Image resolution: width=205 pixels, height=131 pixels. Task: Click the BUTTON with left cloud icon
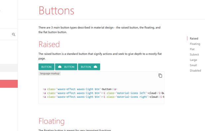pyautogui.click(x=66, y=67)
